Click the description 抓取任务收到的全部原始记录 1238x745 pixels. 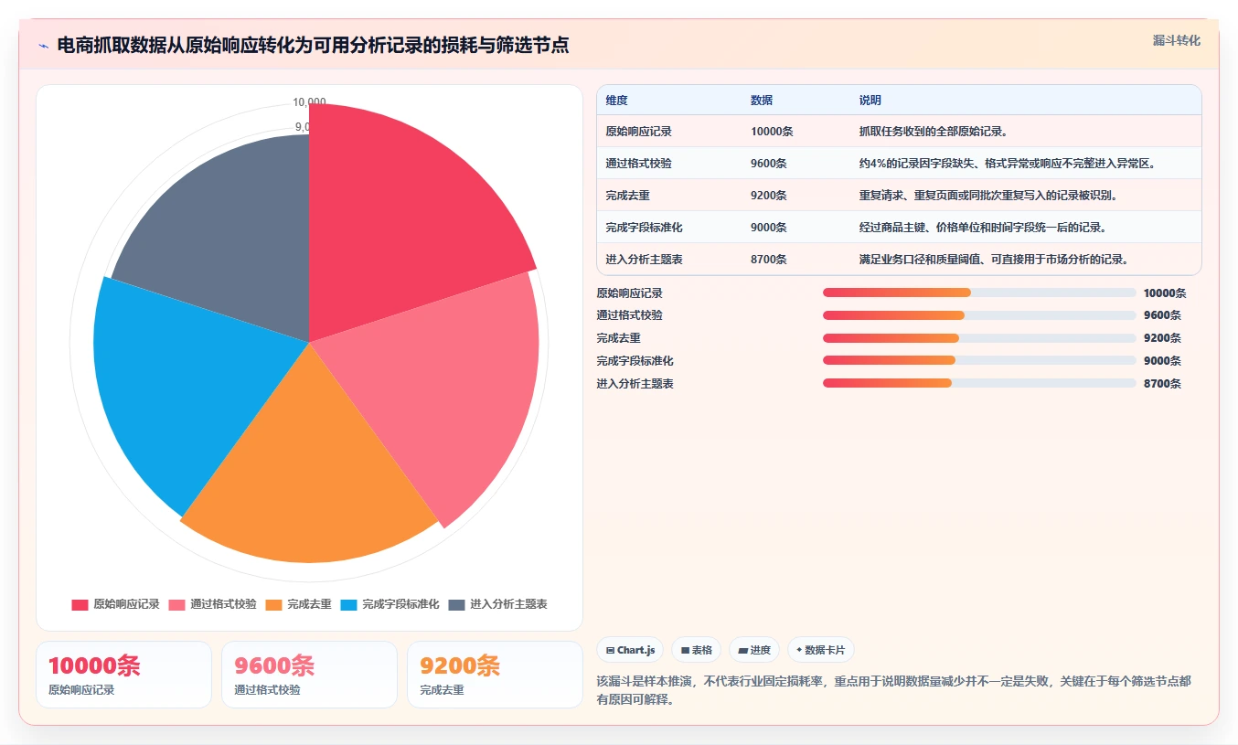tap(933, 132)
